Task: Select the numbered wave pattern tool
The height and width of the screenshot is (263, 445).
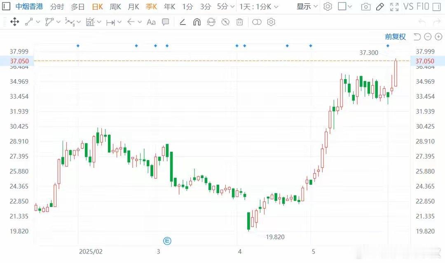Action: point(70,22)
